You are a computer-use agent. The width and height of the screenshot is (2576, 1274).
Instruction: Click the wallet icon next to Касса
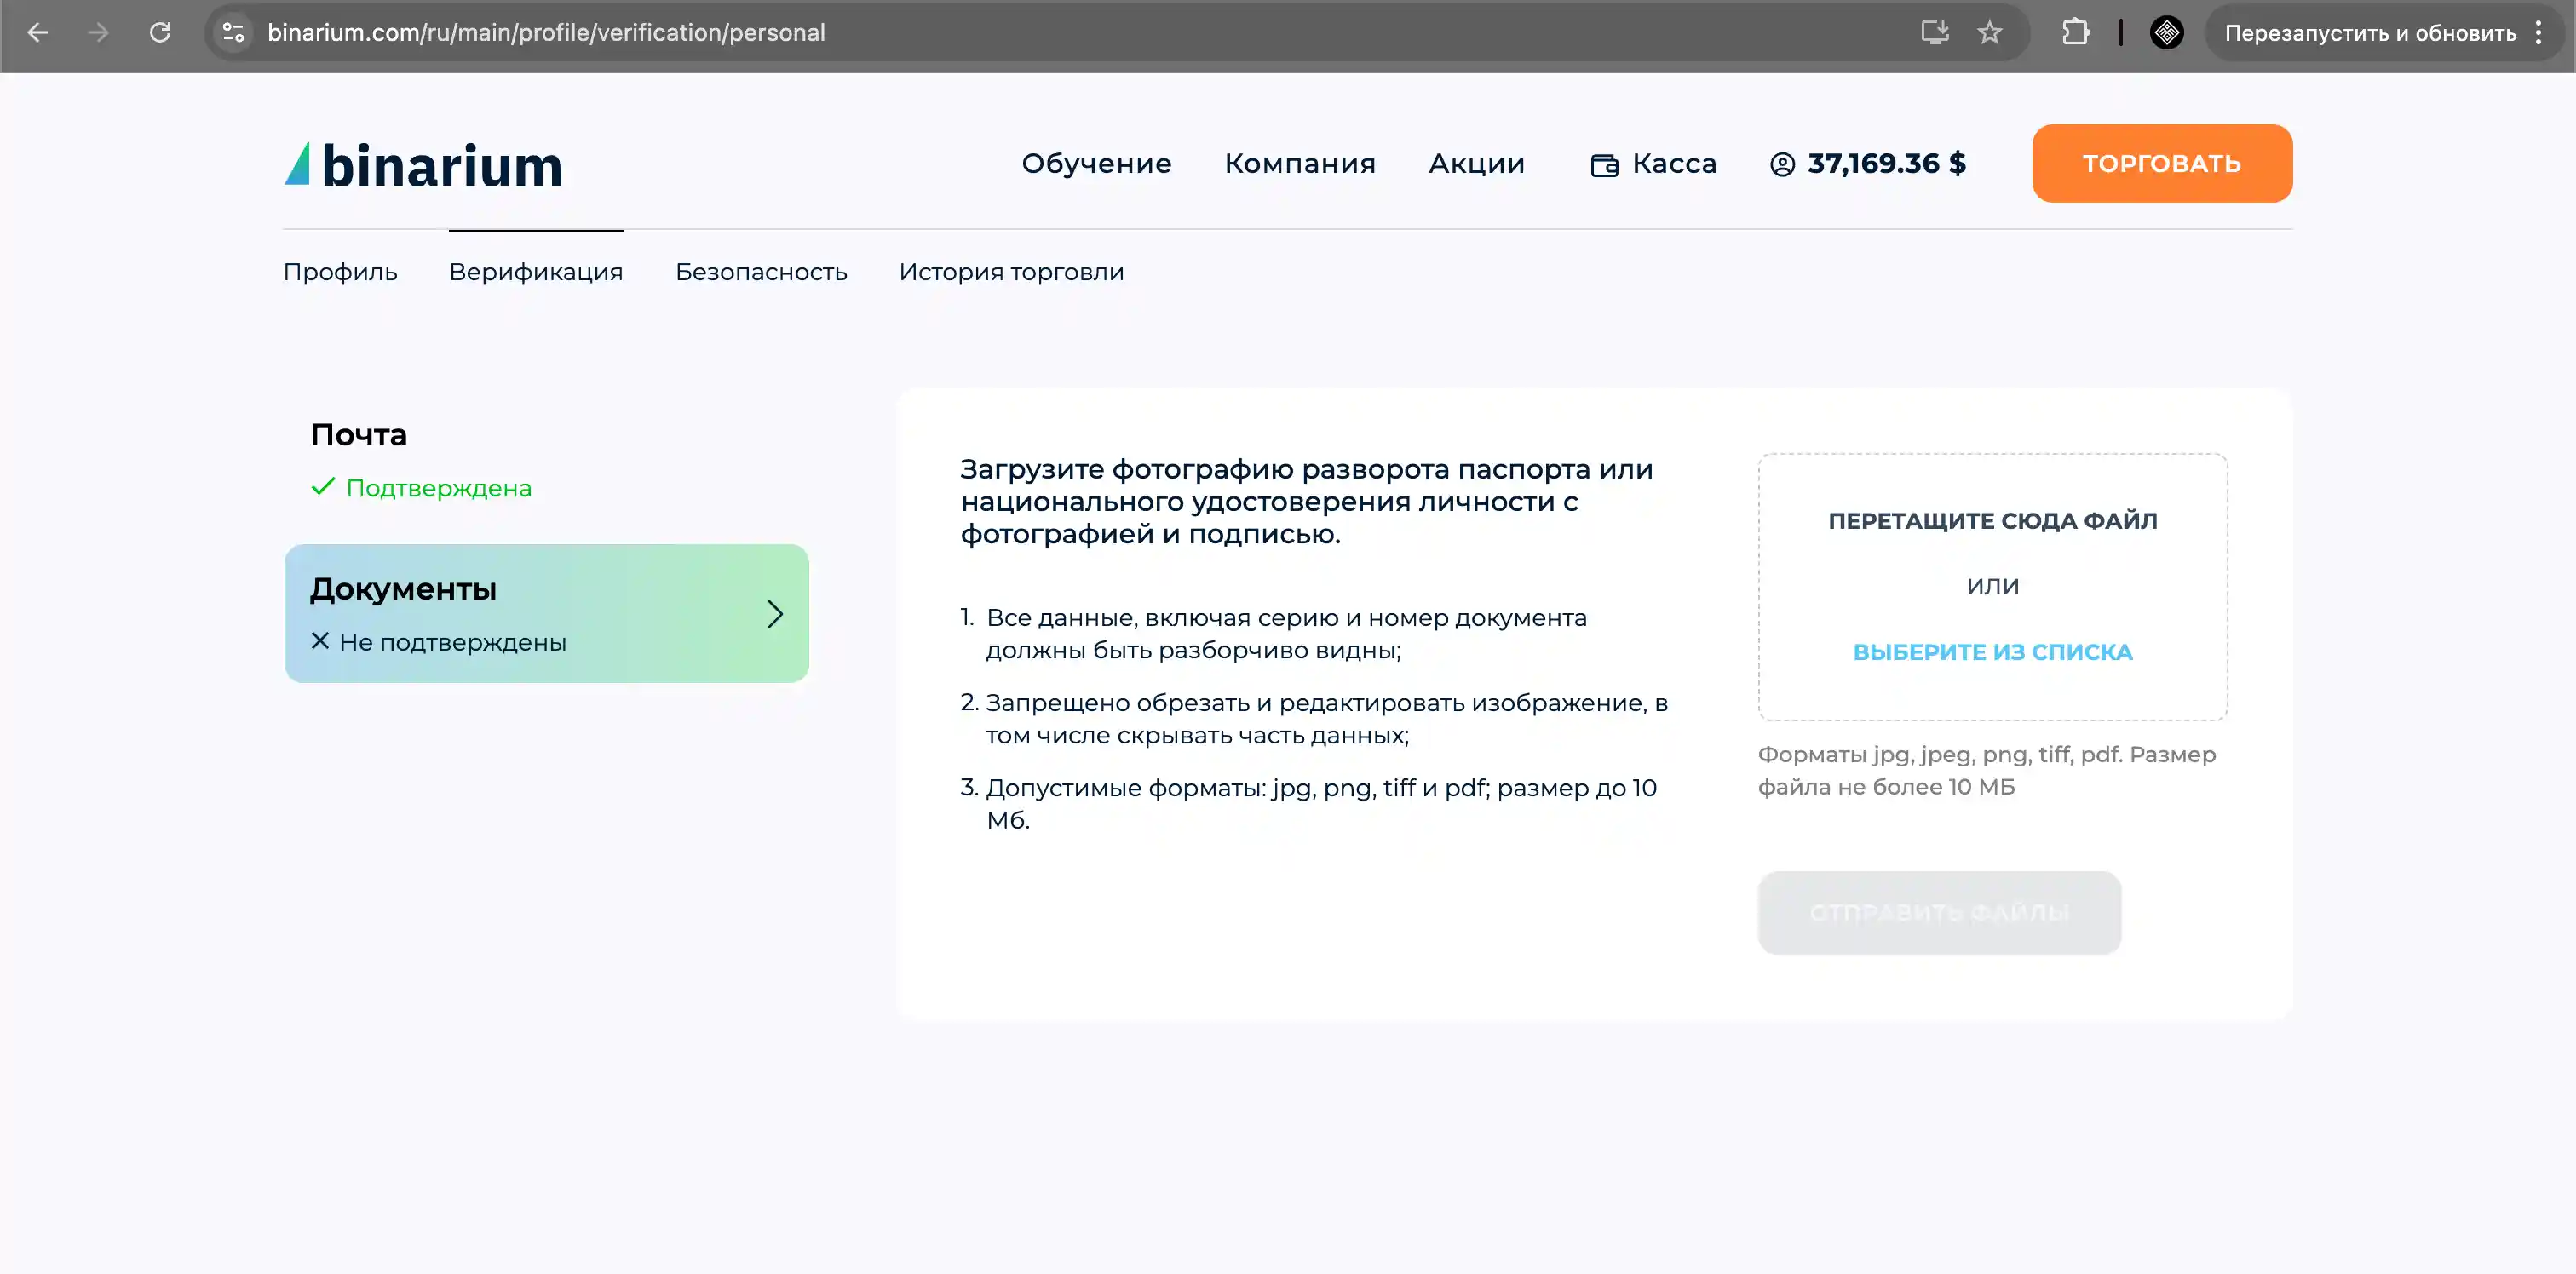[x=1604, y=165]
